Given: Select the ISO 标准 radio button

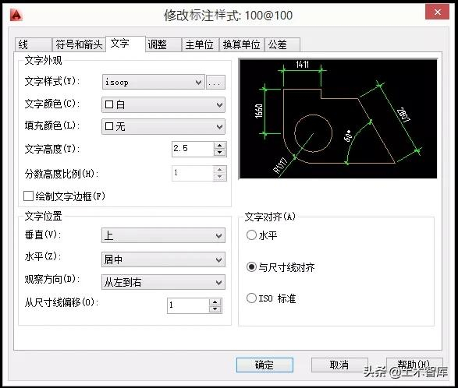Looking at the screenshot, I should [251, 298].
